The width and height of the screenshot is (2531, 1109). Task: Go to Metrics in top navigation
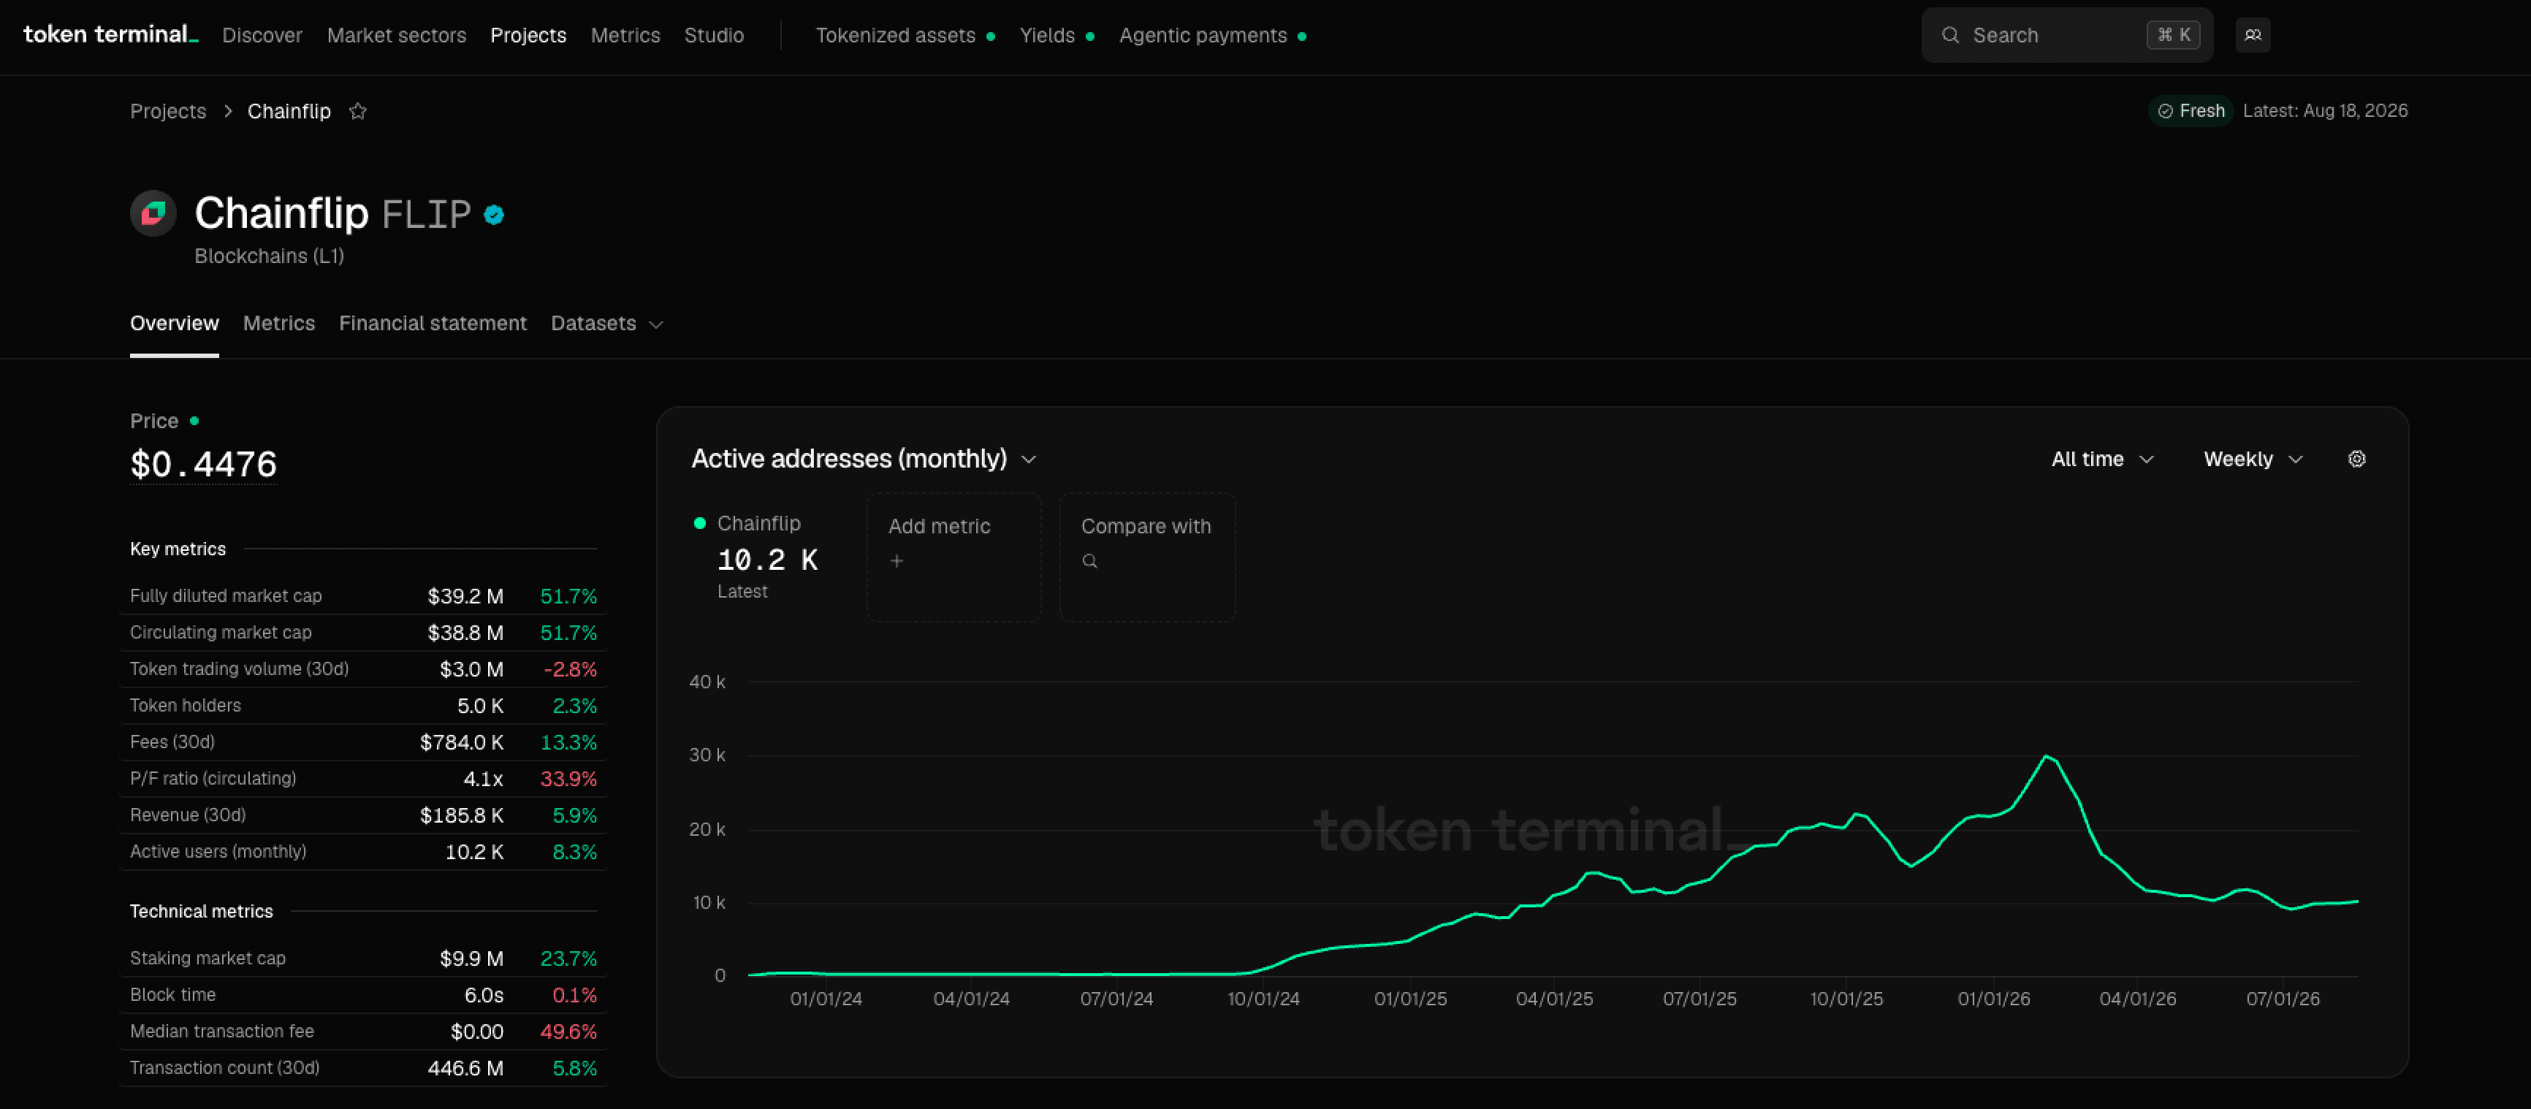626,35
